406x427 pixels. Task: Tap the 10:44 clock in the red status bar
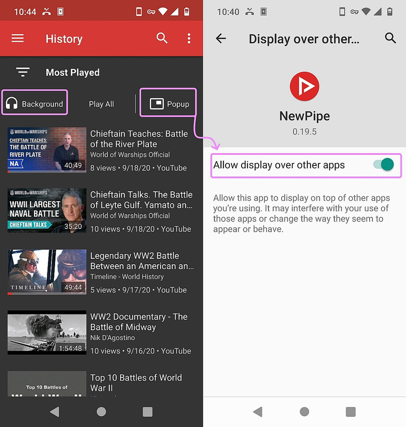(x=25, y=12)
